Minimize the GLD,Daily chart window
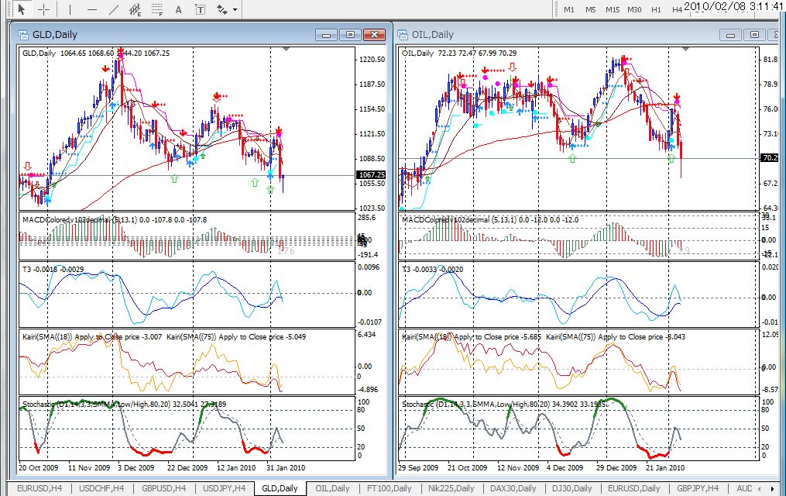This screenshot has width=786, height=496. coord(326,35)
